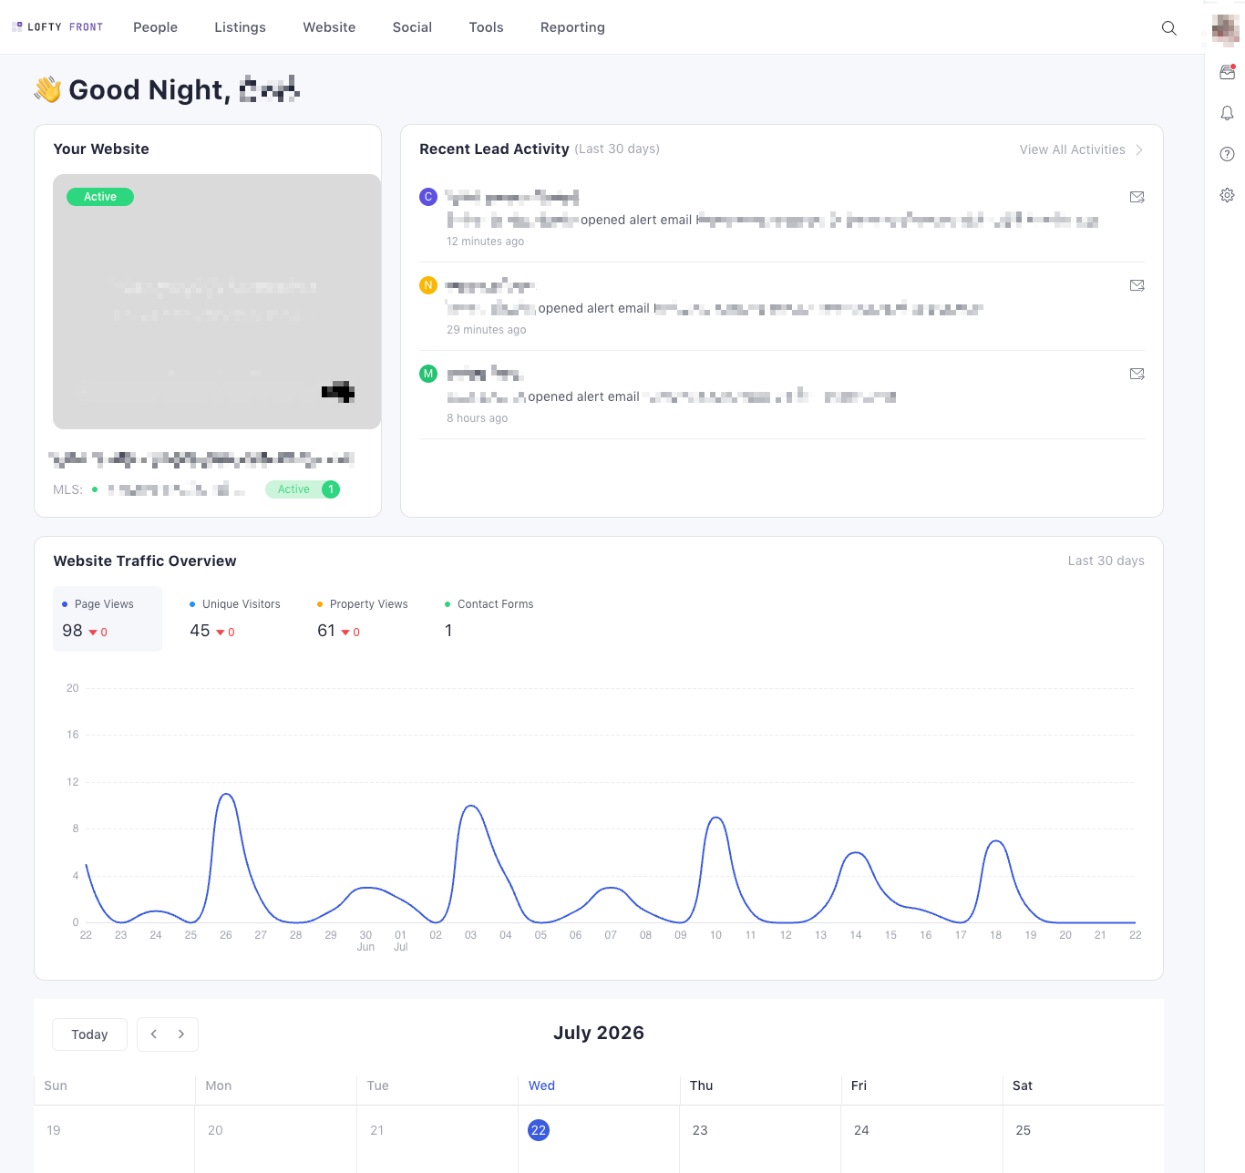Click the orange N lead avatar
Screen dimensions: 1245x1173
coord(428,285)
